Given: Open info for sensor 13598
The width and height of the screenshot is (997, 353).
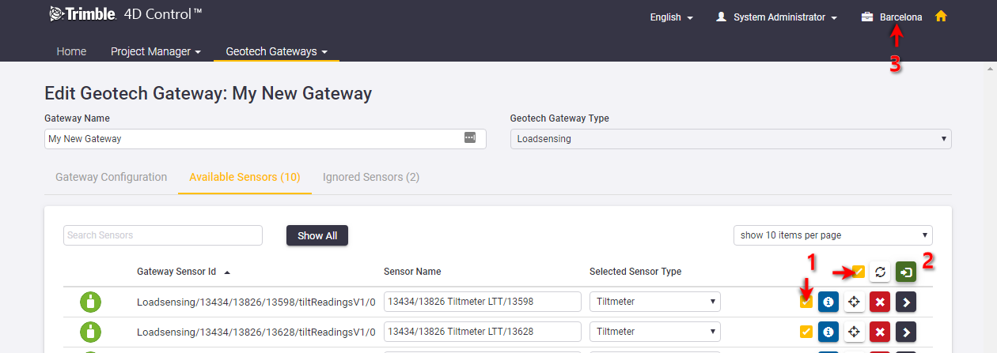Looking at the screenshot, I should click(x=828, y=302).
